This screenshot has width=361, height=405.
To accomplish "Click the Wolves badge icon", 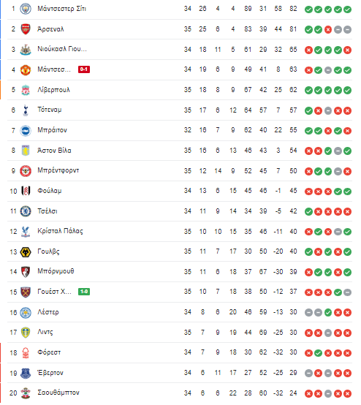I will pyautogui.click(x=26, y=251).
